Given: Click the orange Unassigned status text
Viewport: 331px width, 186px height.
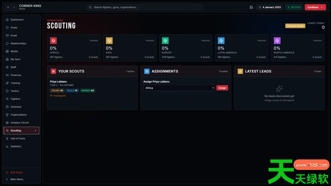Looking at the screenshot, I should click(58, 96).
